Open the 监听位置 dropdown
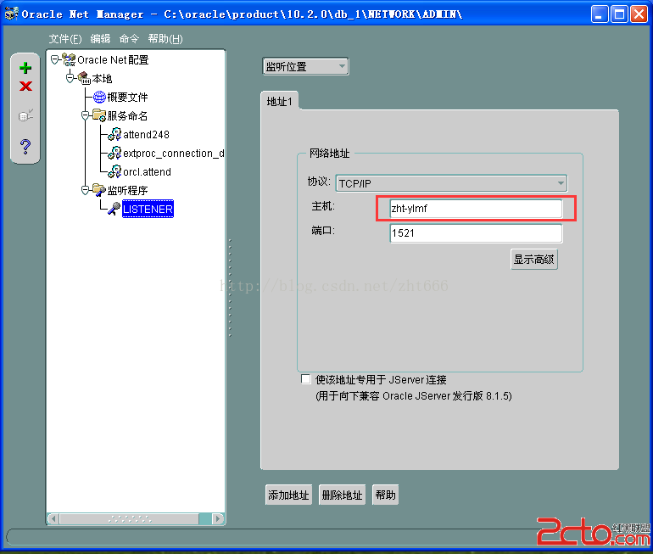Image resolution: width=653 pixels, height=554 pixels. click(305, 66)
